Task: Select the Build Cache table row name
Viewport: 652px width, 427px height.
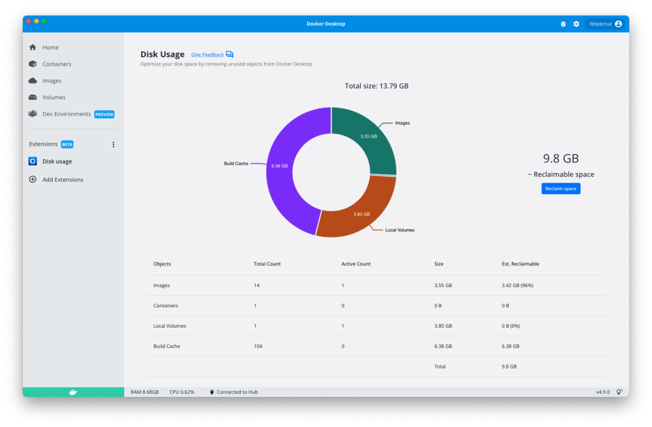Action: click(x=166, y=346)
